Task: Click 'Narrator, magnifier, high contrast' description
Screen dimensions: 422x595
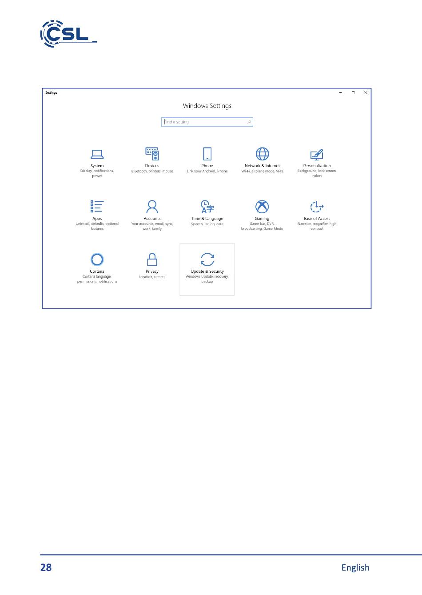Action: coord(317,226)
